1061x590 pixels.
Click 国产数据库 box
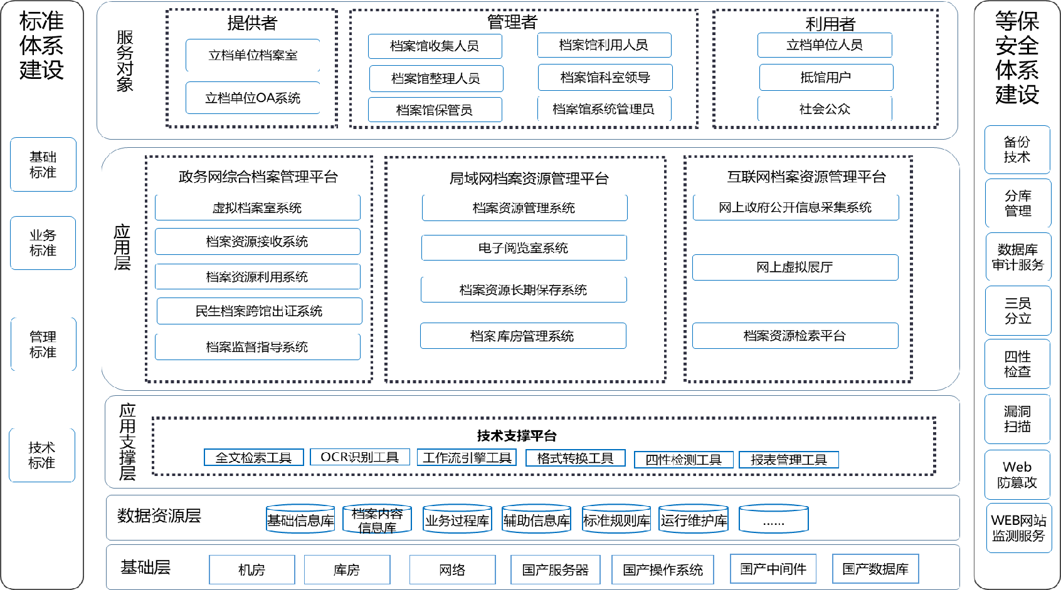point(876,569)
